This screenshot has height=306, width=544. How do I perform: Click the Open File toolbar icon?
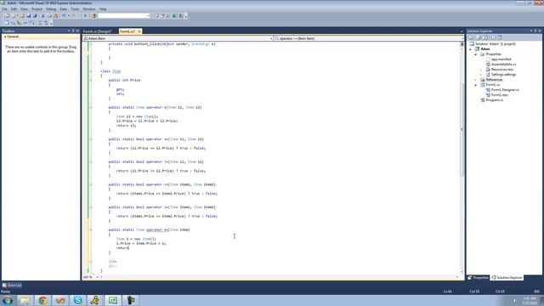[22, 15]
